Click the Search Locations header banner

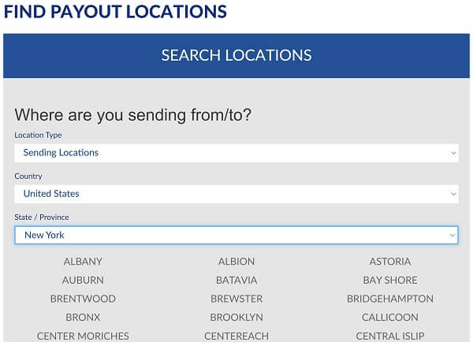pos(236,56)
